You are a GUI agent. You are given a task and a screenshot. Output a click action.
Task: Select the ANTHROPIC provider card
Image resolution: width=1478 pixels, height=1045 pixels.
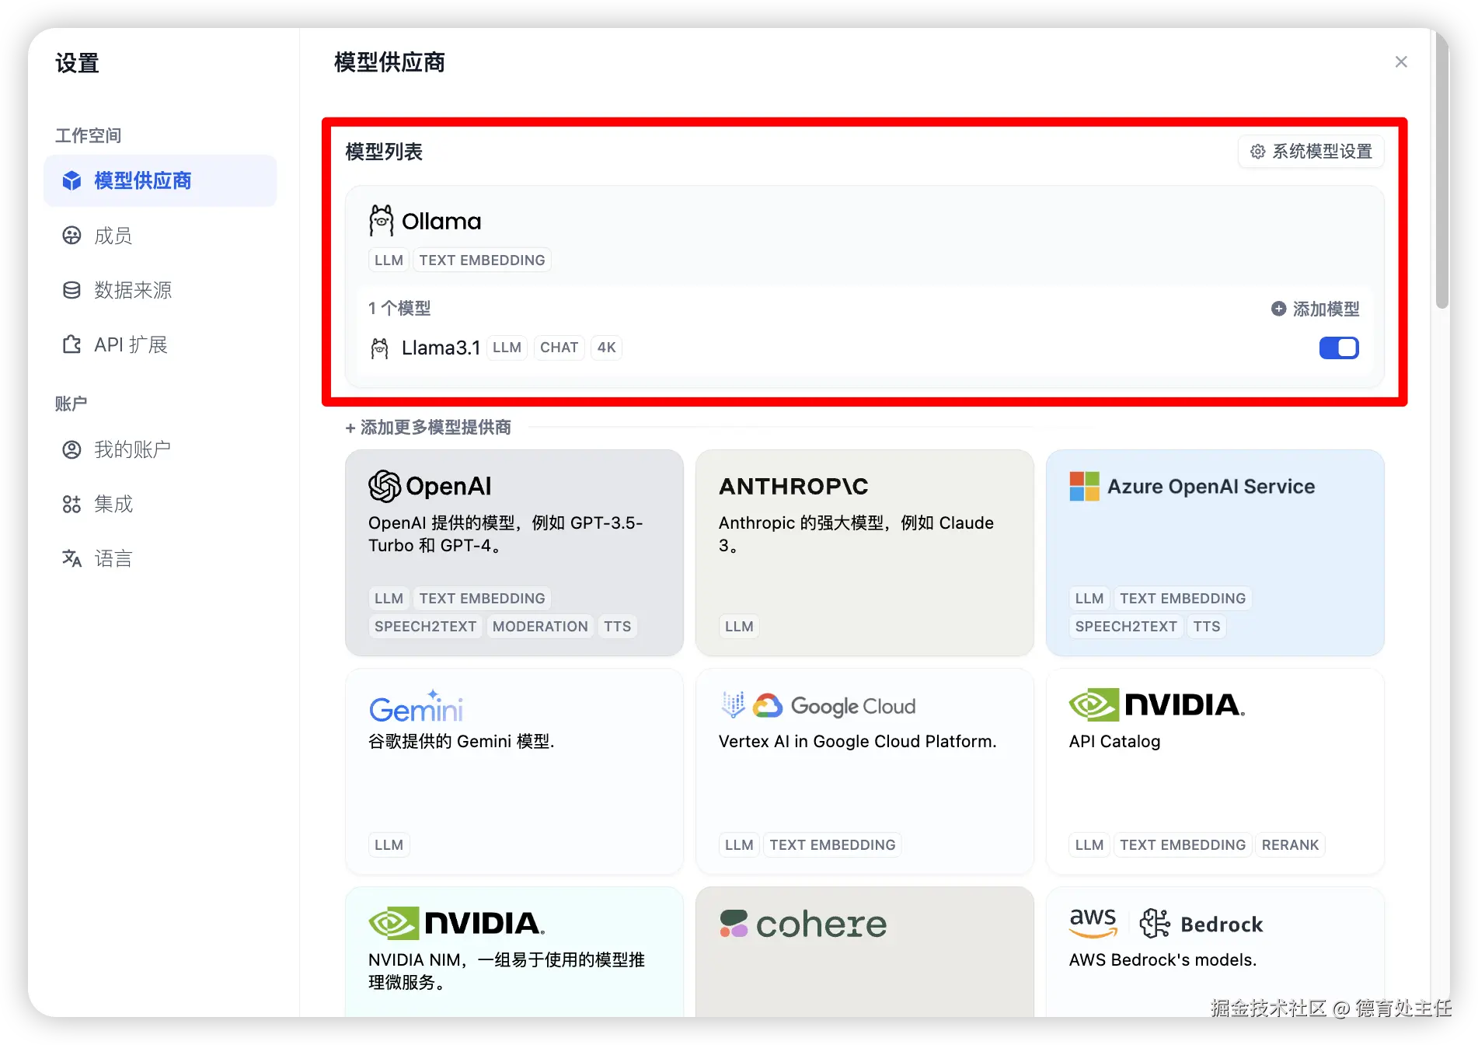pyautogui.click(x=864, y=553)
